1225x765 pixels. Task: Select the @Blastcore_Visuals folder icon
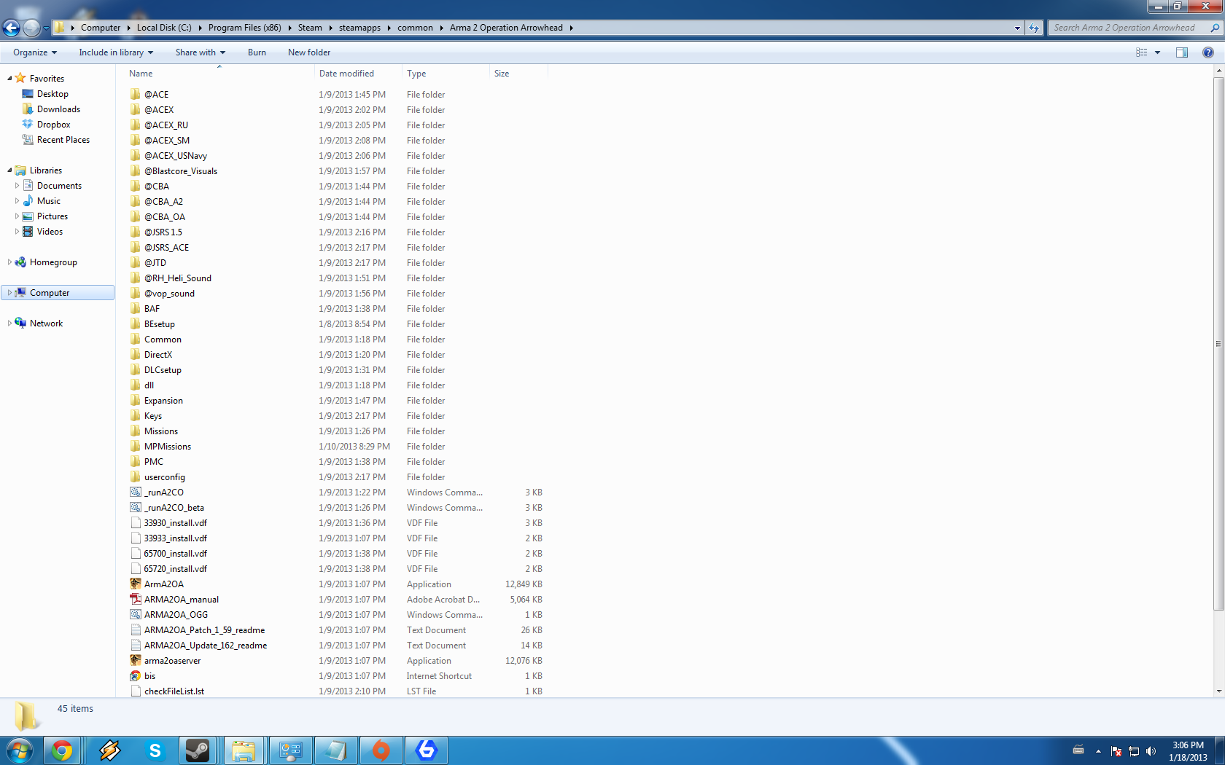136,170
